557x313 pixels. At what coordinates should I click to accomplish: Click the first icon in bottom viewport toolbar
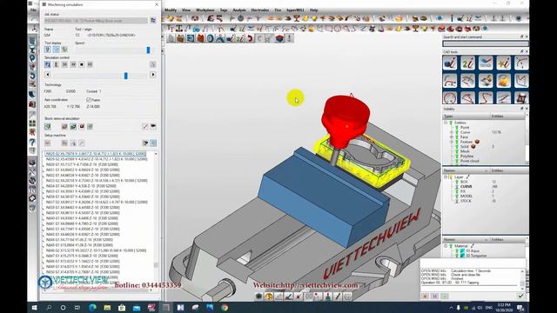click(259, 296)
